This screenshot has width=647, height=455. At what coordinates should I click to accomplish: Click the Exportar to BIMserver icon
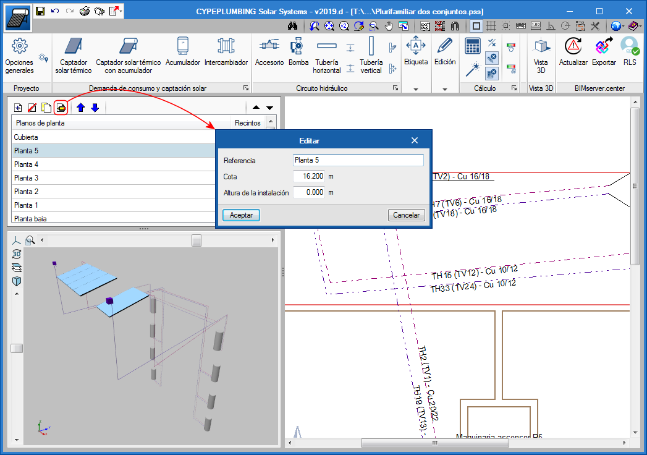click(604, 51)
